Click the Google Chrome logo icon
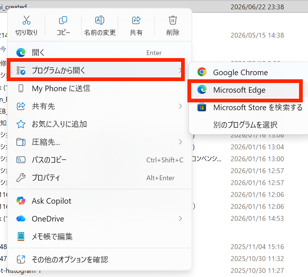Viewport: 308px width, 277px height. [x=202, y=72]
